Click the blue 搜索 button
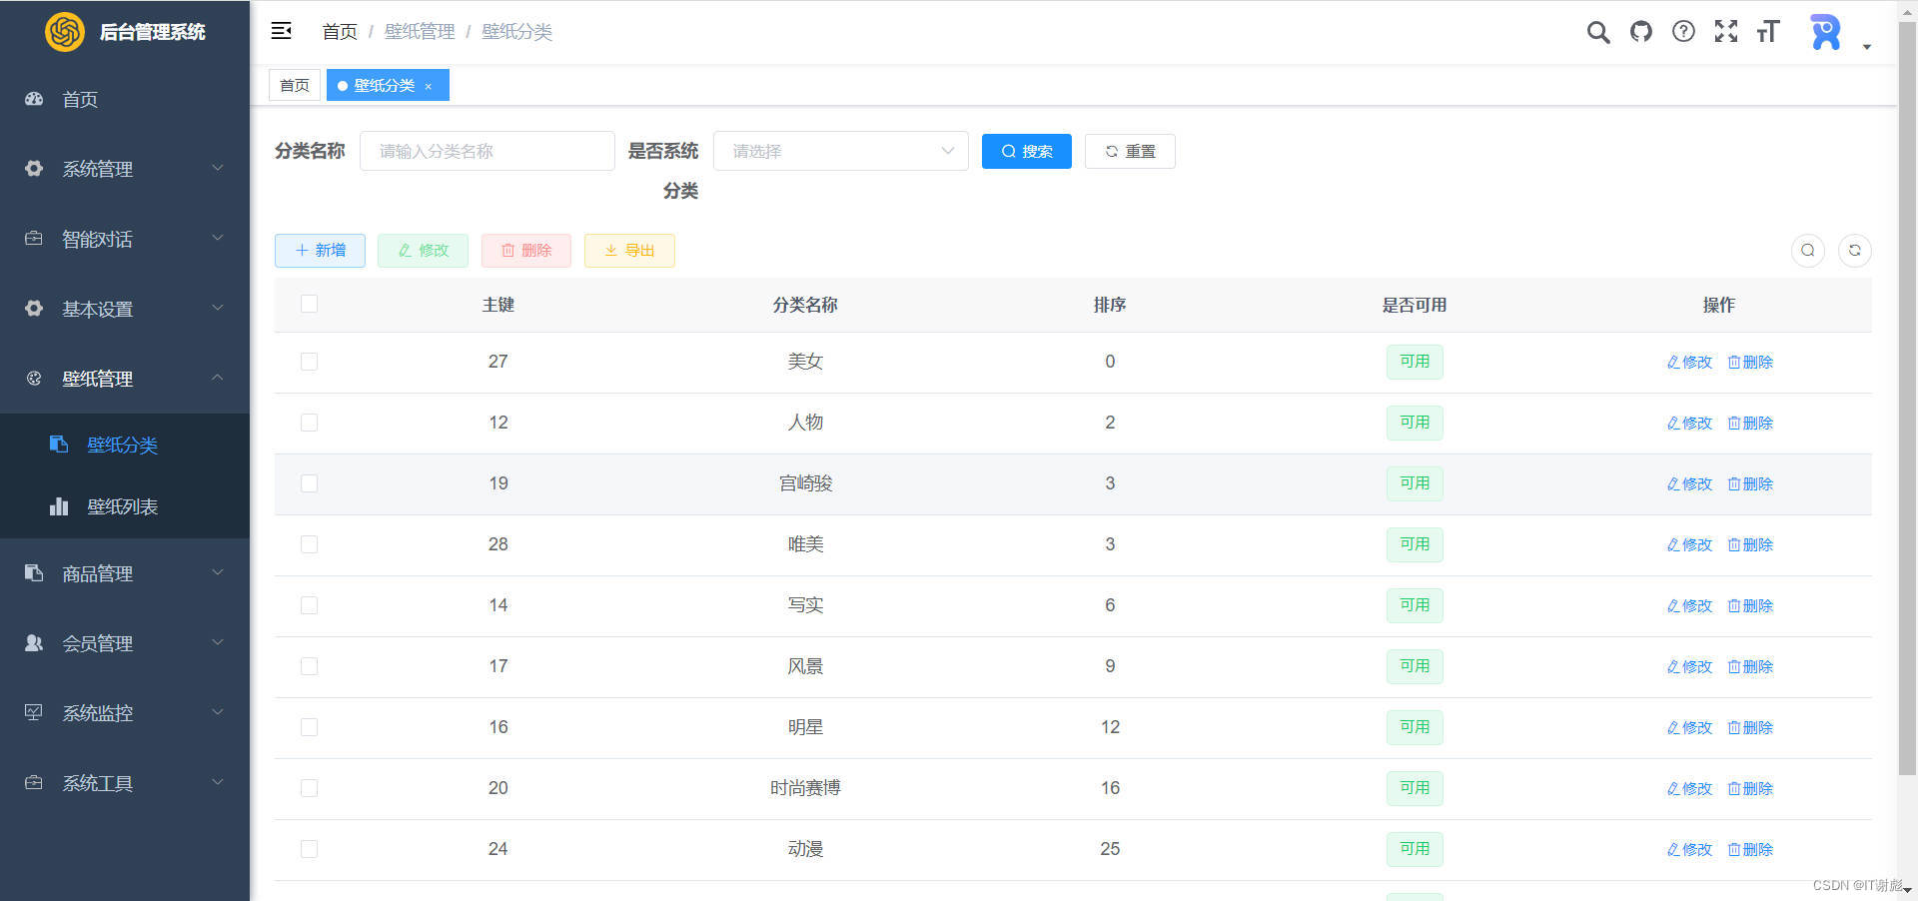Screen dimensions: 1918x901 tap(1026, 151)
